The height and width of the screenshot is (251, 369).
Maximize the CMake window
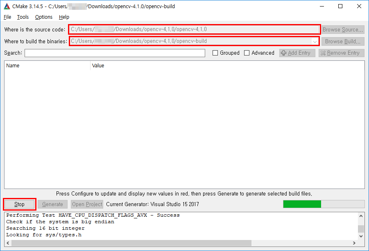[340, 7]
